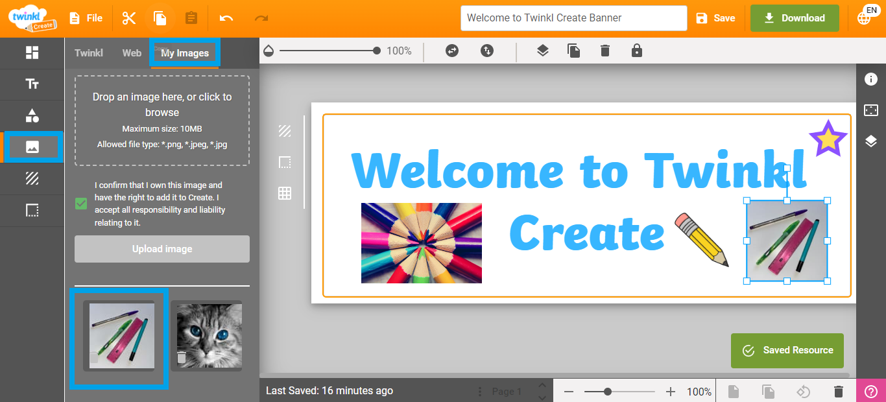Flip the selected image vertically
Viewport: 886px width, 402px height.
pyautogui.click(x=487, y=50)
